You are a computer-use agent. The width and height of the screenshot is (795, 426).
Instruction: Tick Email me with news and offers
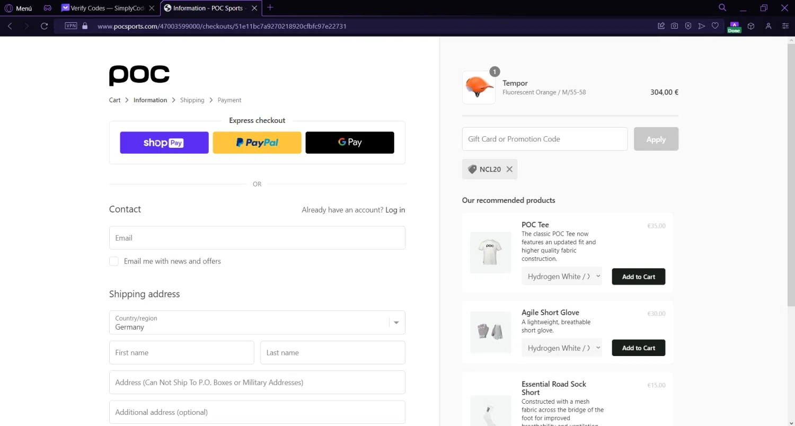click(114, 261)
